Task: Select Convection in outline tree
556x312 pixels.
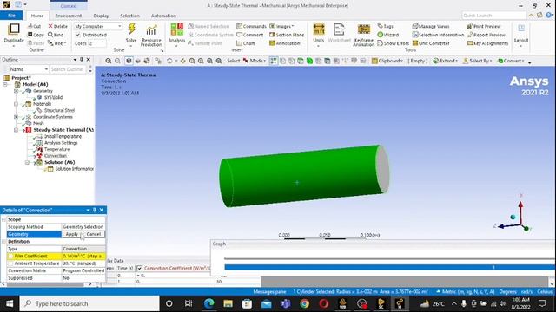Action: click(x=56, y=156)
